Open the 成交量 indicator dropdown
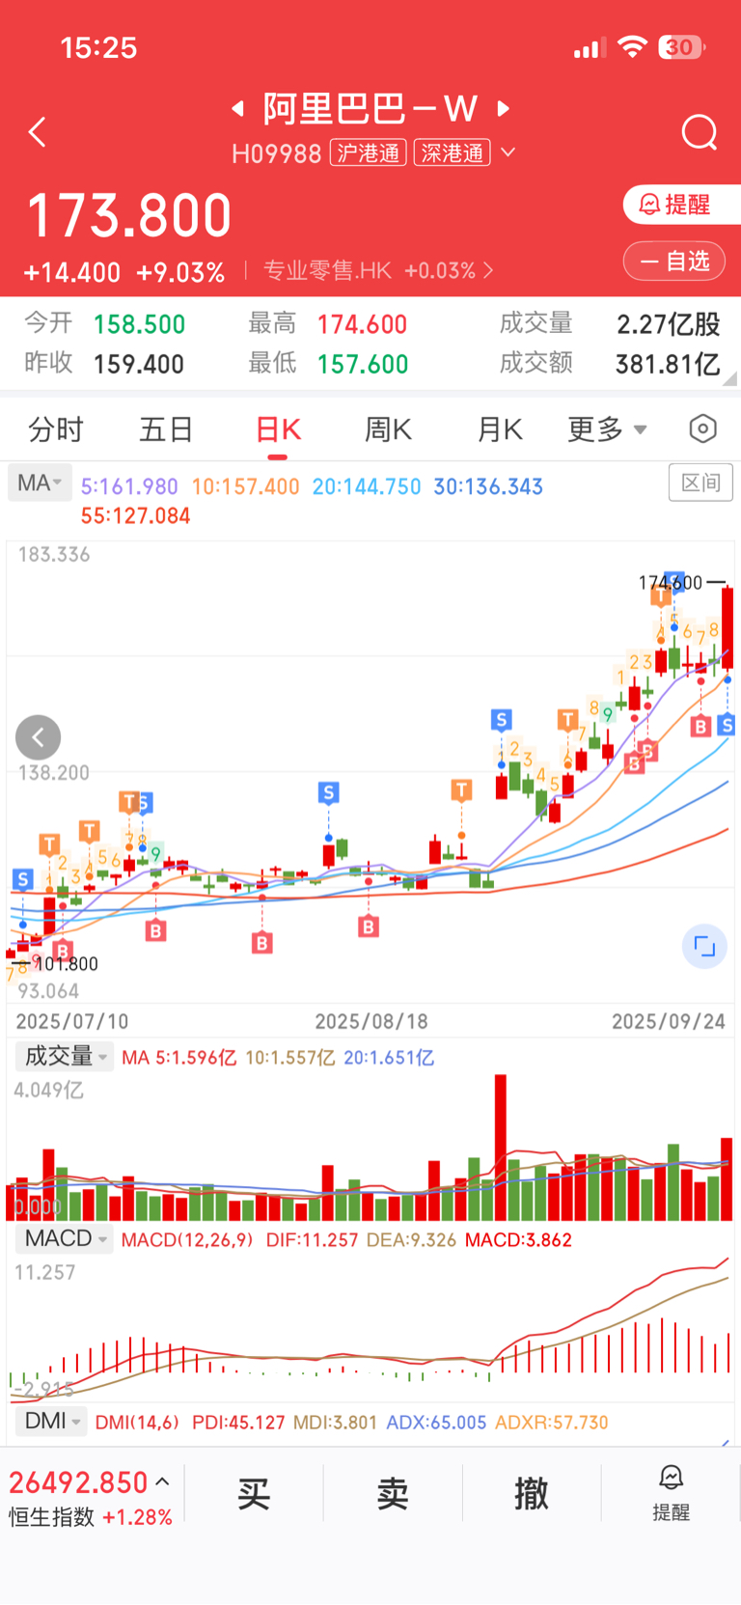The image size is (741, 1605). tap(65, 1057)
